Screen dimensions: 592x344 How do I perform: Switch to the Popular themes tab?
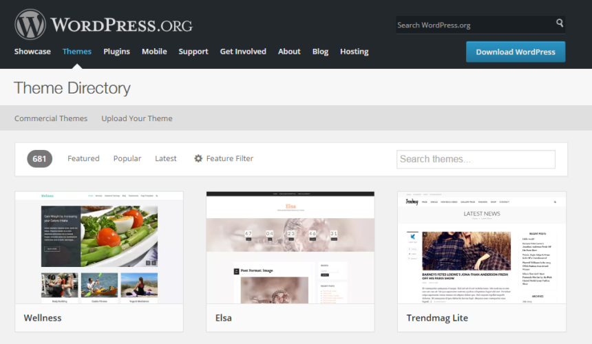pyautogui.click(x=127, y=158)
